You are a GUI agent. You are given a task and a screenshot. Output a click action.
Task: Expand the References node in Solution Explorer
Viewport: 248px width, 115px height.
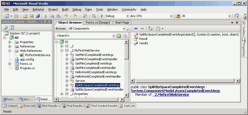(x=10, y=47)
